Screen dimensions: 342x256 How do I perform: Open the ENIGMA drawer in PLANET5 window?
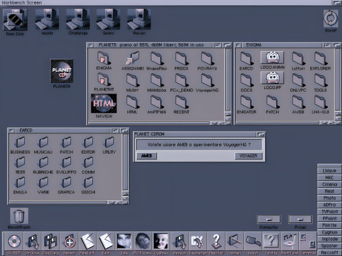click(104, 58)
